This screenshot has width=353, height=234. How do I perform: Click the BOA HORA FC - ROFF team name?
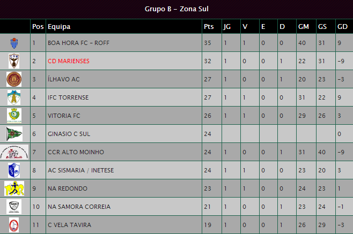[x=78, y=43]
